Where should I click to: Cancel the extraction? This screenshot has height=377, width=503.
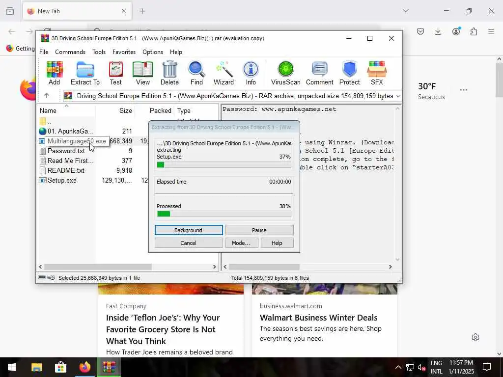pos(189,243)
